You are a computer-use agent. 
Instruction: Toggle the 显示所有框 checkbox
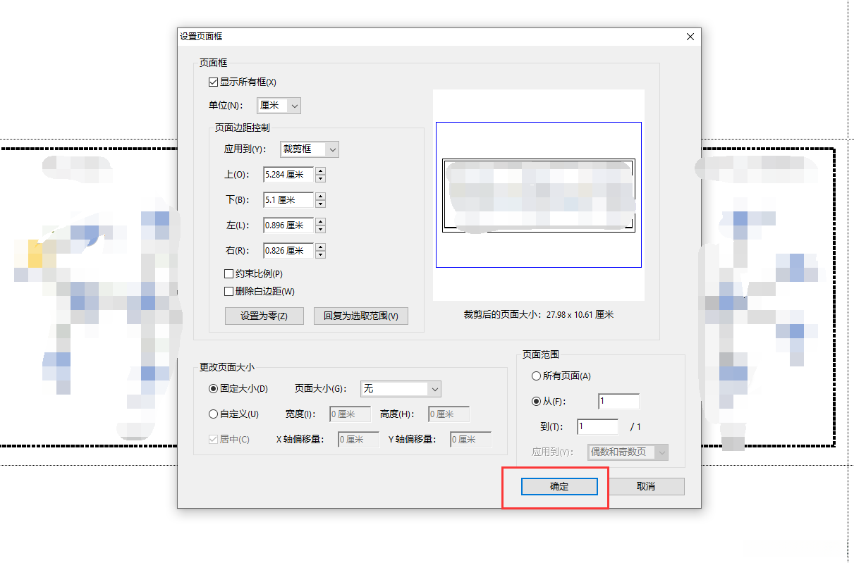(x=213, y=82)
